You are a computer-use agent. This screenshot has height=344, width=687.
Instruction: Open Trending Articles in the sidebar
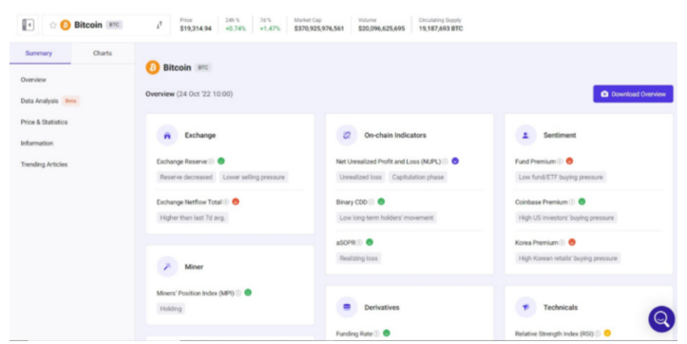45,164
